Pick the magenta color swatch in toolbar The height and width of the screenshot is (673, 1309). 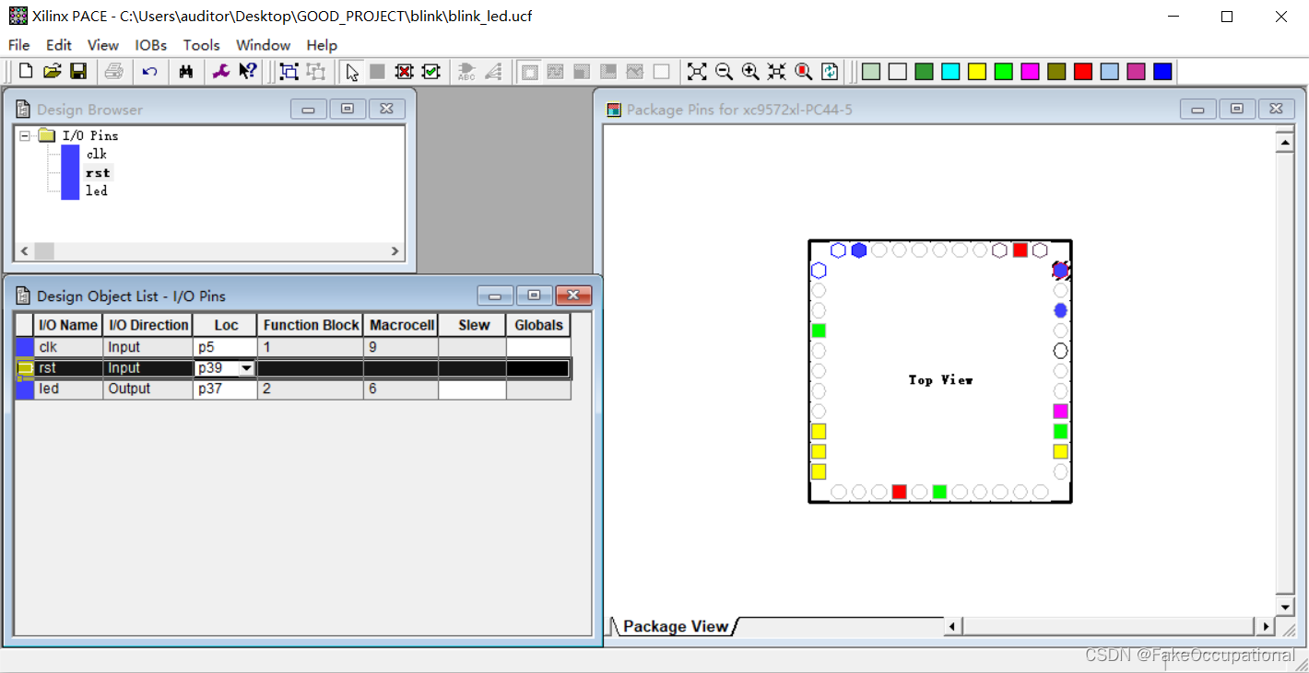pyautogui.click(x=1031, y=72)
